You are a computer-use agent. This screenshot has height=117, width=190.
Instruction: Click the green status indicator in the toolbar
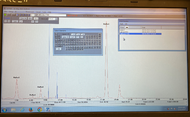[x=5, y=15]
